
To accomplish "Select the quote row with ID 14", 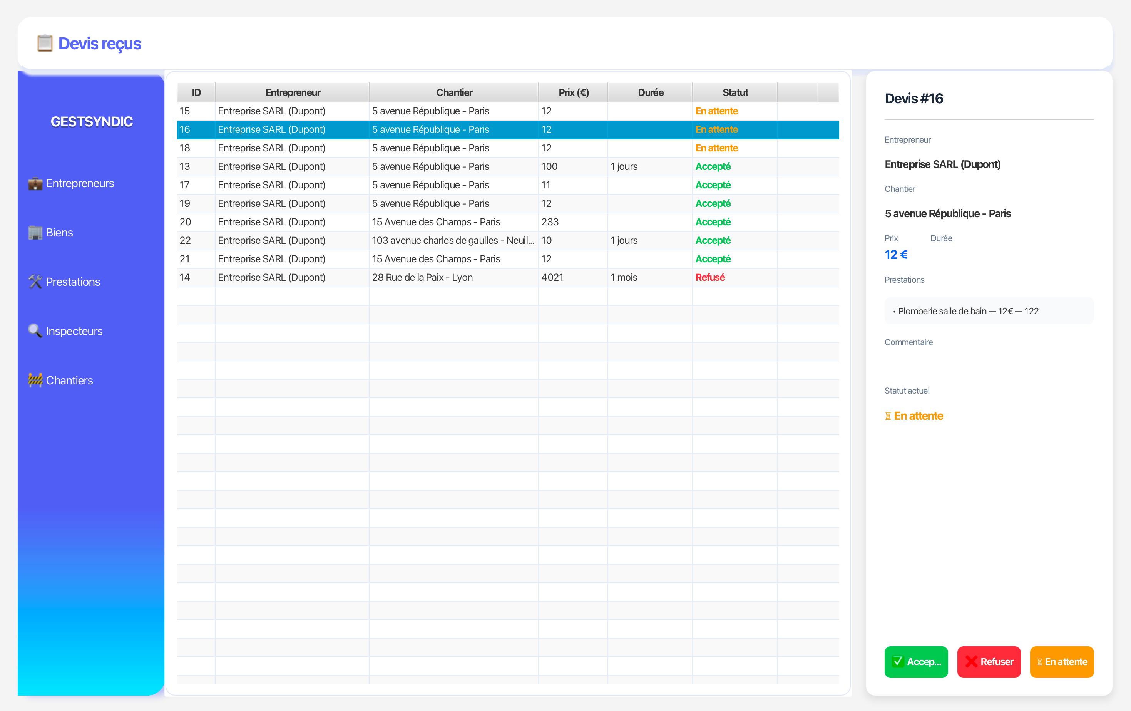I will (x=423, y=277).
